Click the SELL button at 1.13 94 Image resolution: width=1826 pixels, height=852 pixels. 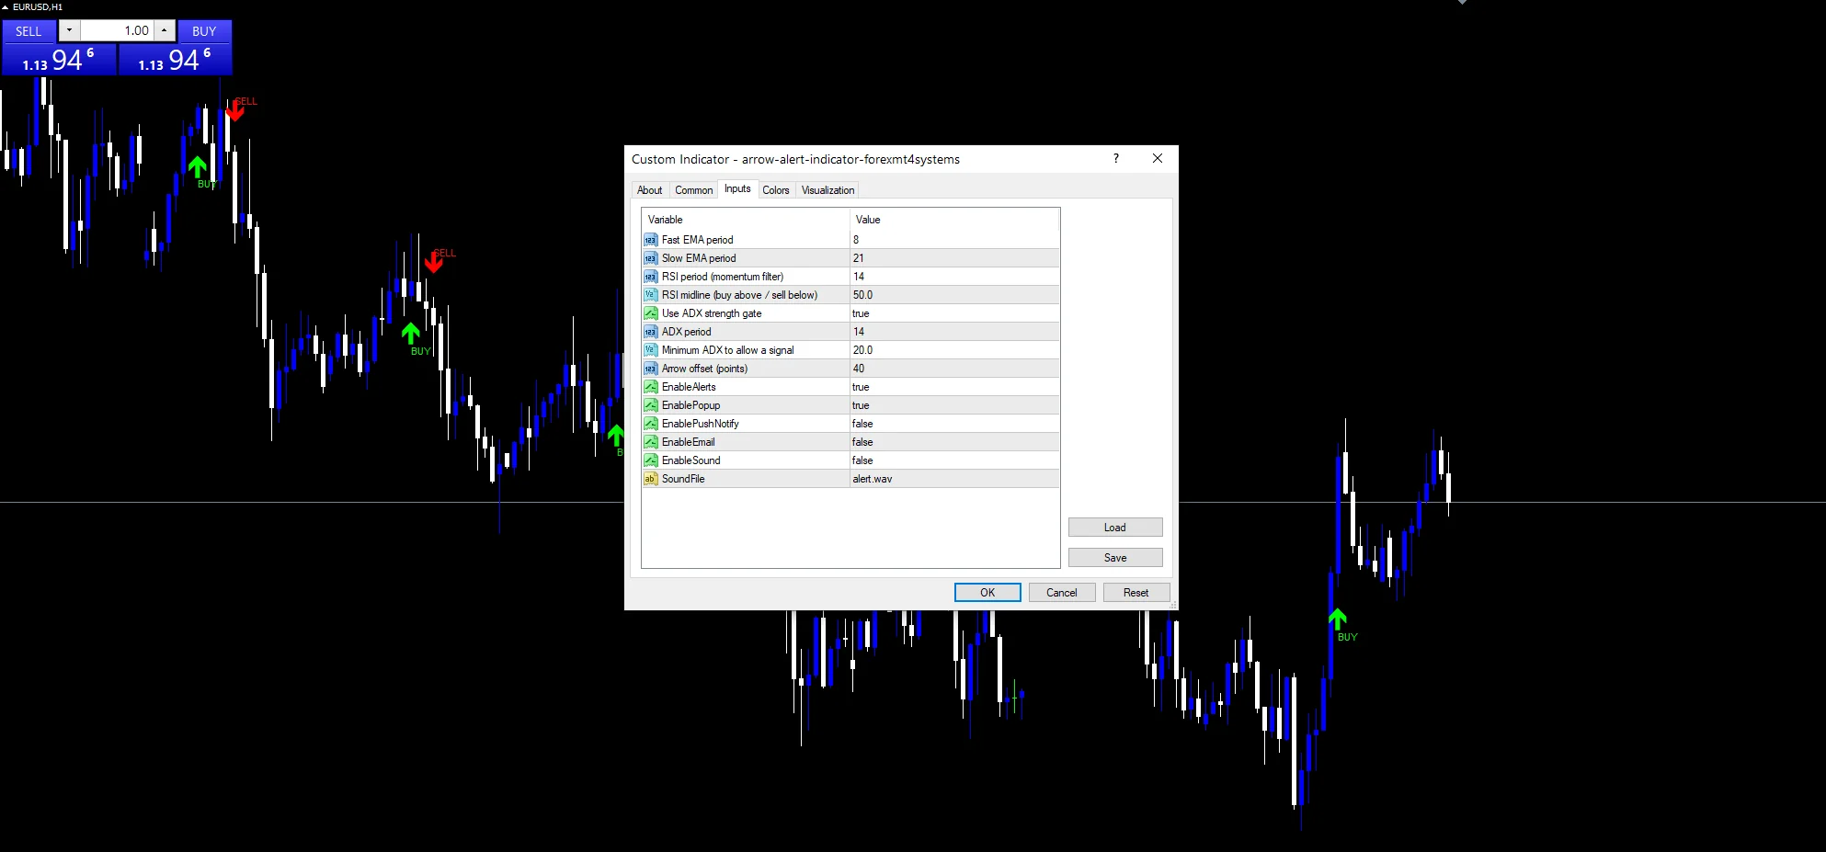(59, 48)
